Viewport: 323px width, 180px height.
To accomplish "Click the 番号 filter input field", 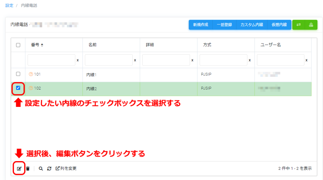I will 51,60.
